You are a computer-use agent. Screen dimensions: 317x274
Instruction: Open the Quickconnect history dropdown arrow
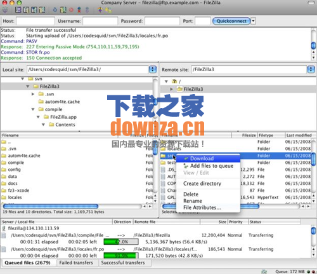(254, 21)
